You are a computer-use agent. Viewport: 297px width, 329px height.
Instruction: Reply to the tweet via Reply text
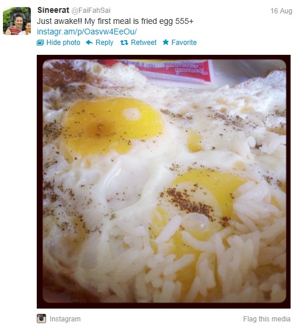104,43
